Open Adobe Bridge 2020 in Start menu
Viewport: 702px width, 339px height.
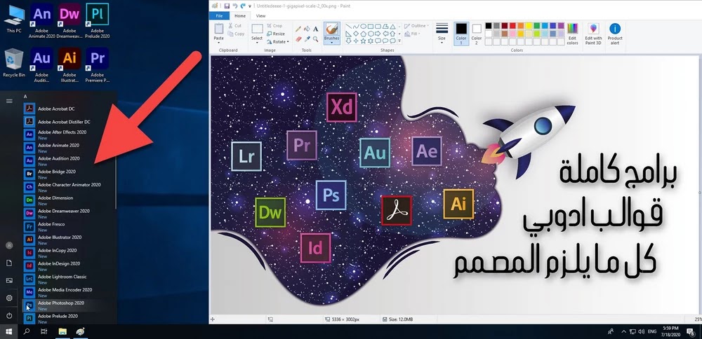[x=69, y=174]
